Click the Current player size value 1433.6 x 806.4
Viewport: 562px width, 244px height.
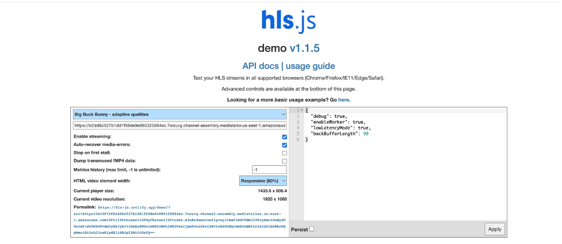[x=273, y=191]
